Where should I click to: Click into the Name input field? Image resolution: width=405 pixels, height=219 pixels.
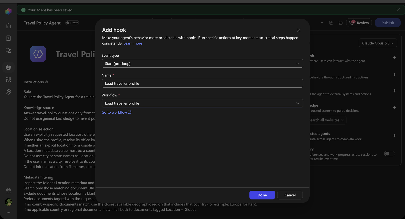(x=202, y=83)
